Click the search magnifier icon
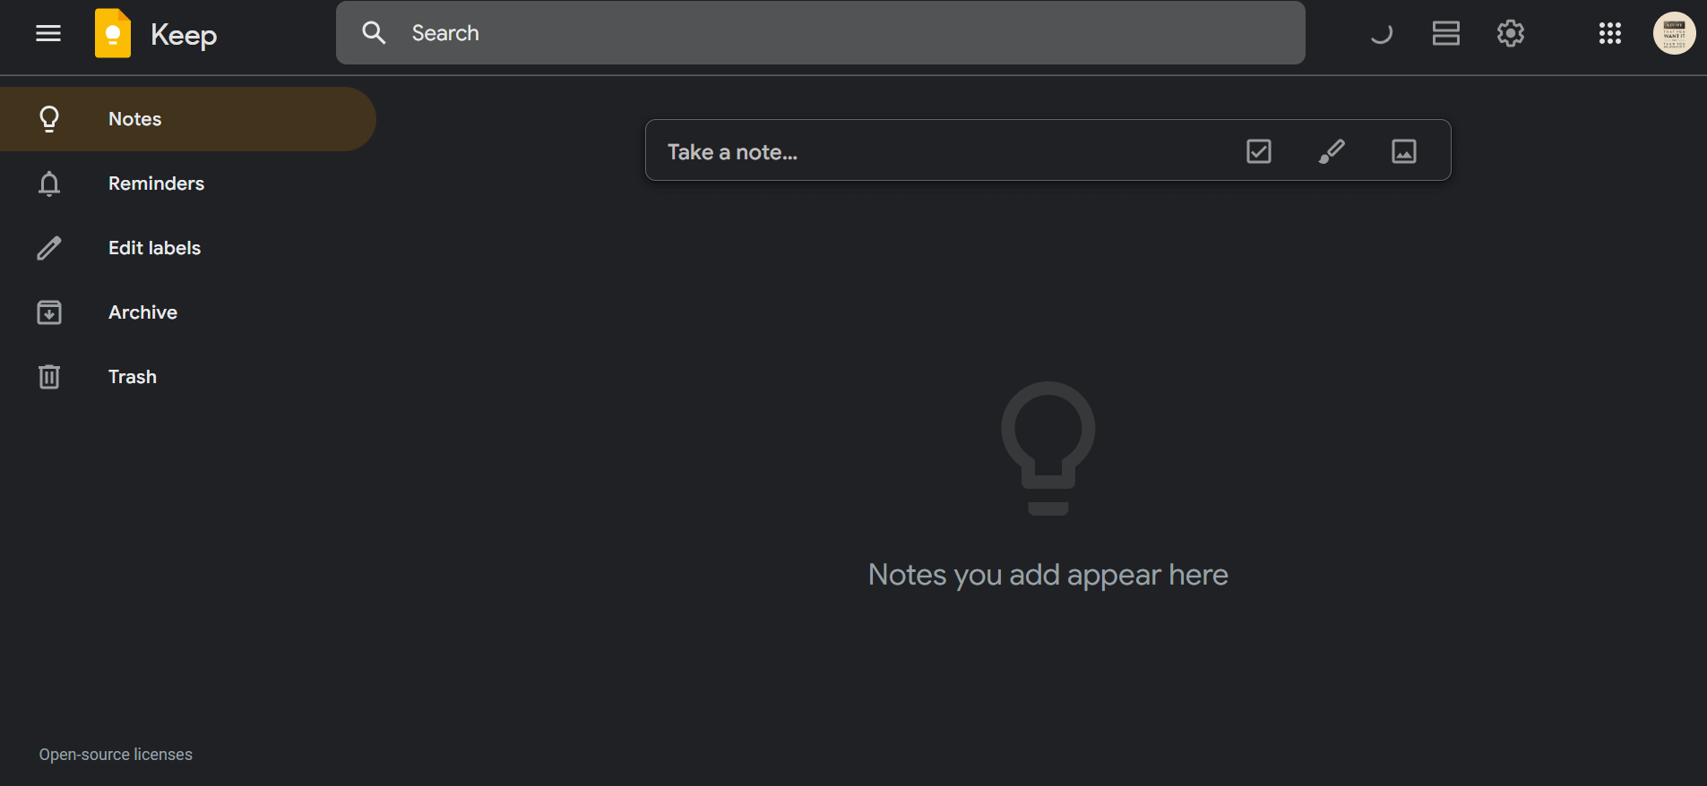Viewport: 1707px width, 786px height. 374,33
